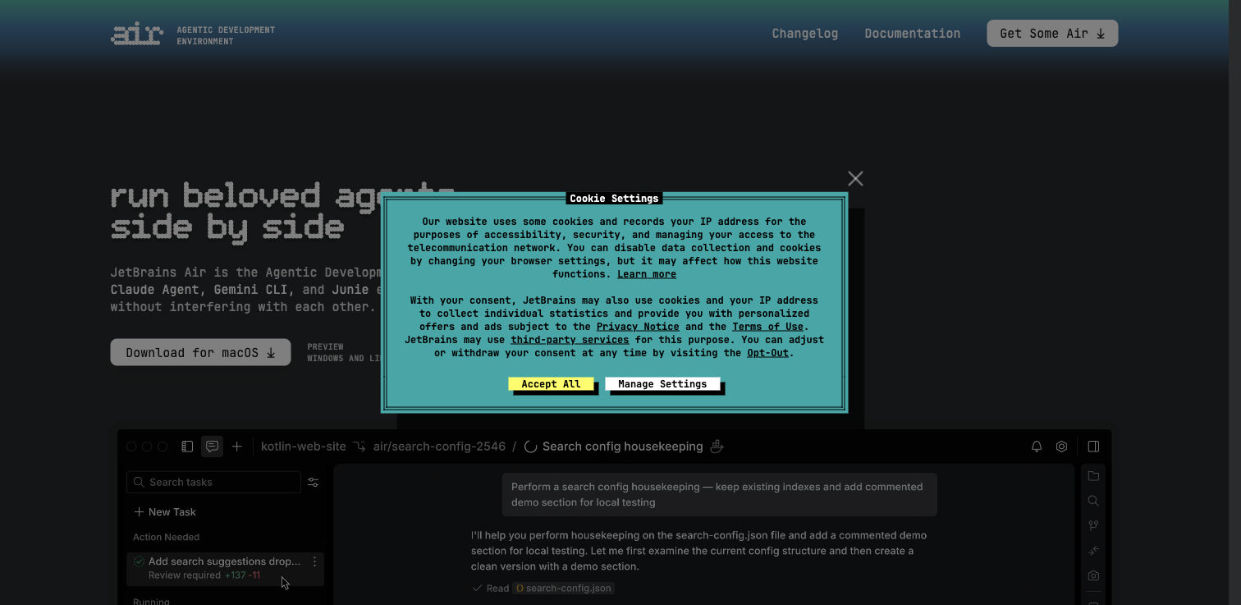Open the three-dot menu on Add search suggestions task

click(x=314, y=561)
